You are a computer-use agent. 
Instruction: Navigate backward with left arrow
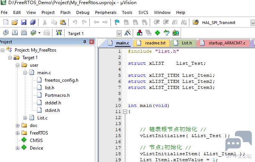pyautogui.click(x=96, y=22)
